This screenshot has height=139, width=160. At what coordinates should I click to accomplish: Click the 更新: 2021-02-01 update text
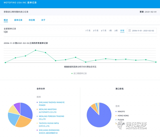[x=148, y=12]
